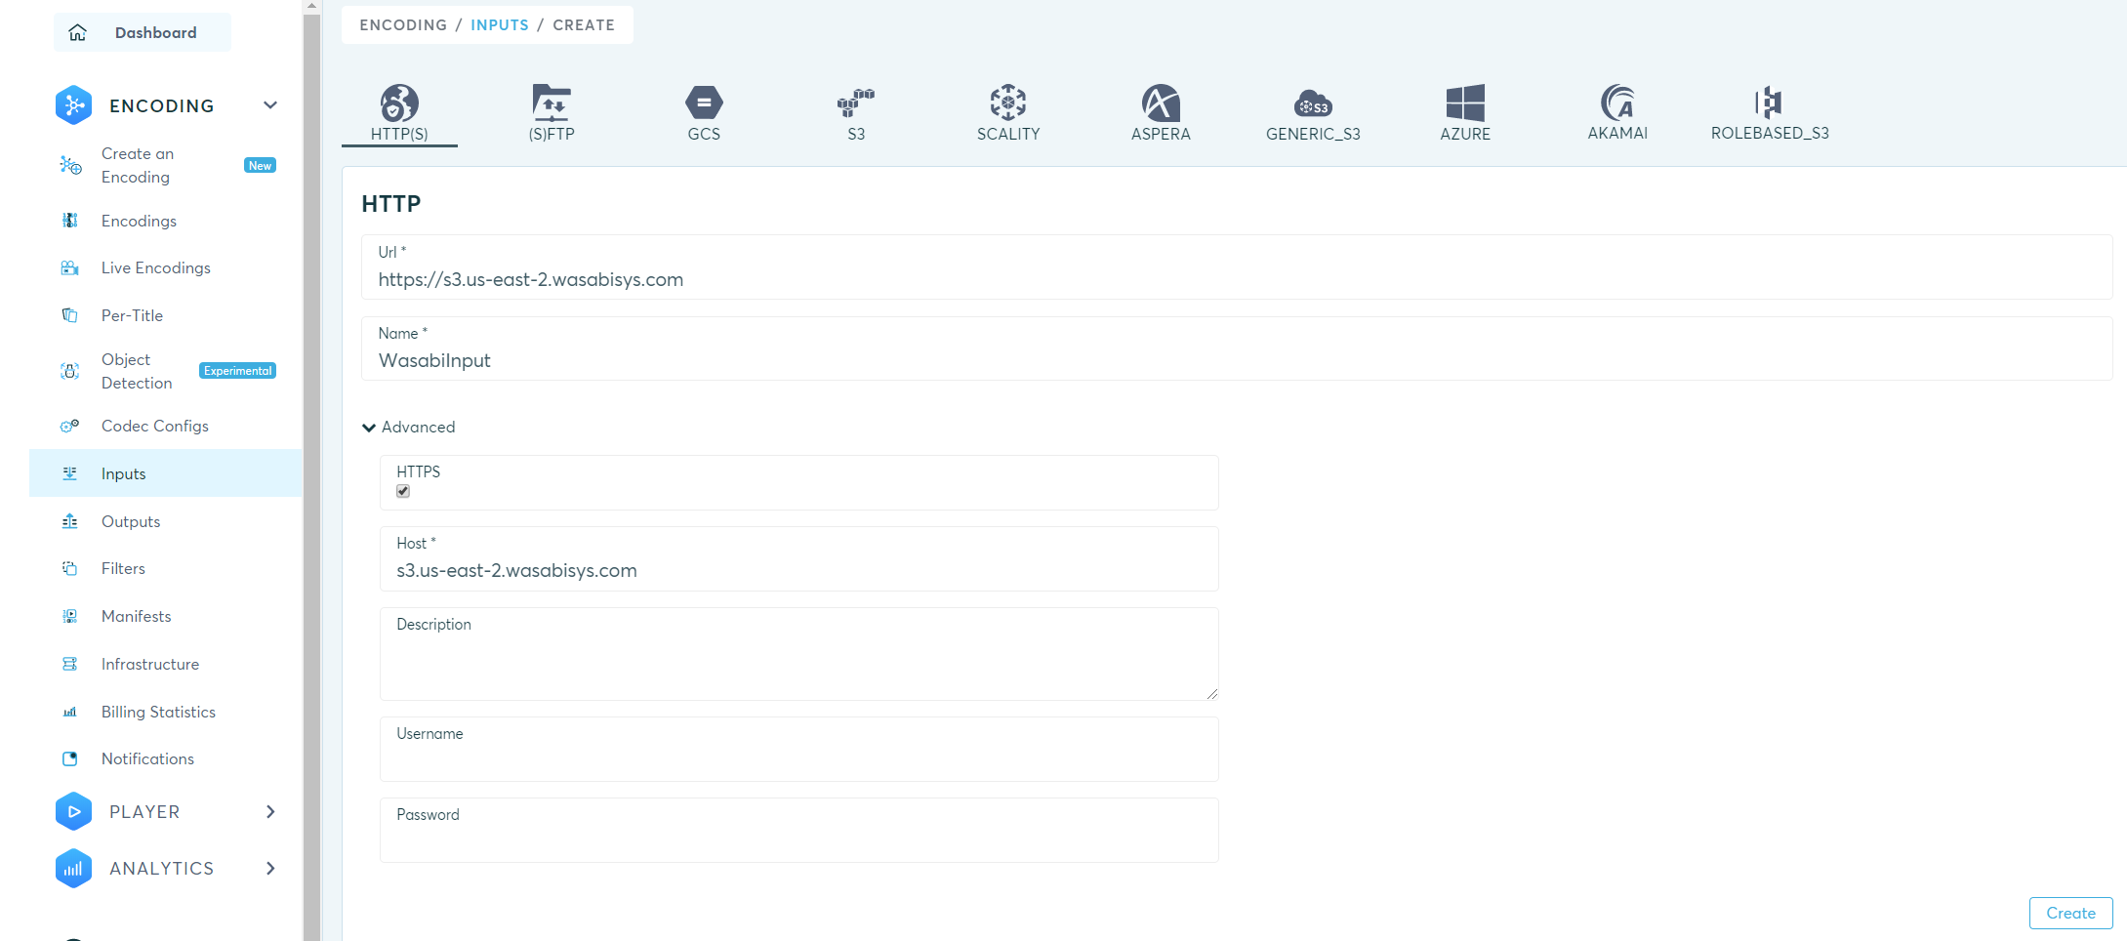This screenshot has width=2127, height=941.
Task: Open the Per-Title menu item
Action: click(x=132, y=315)
